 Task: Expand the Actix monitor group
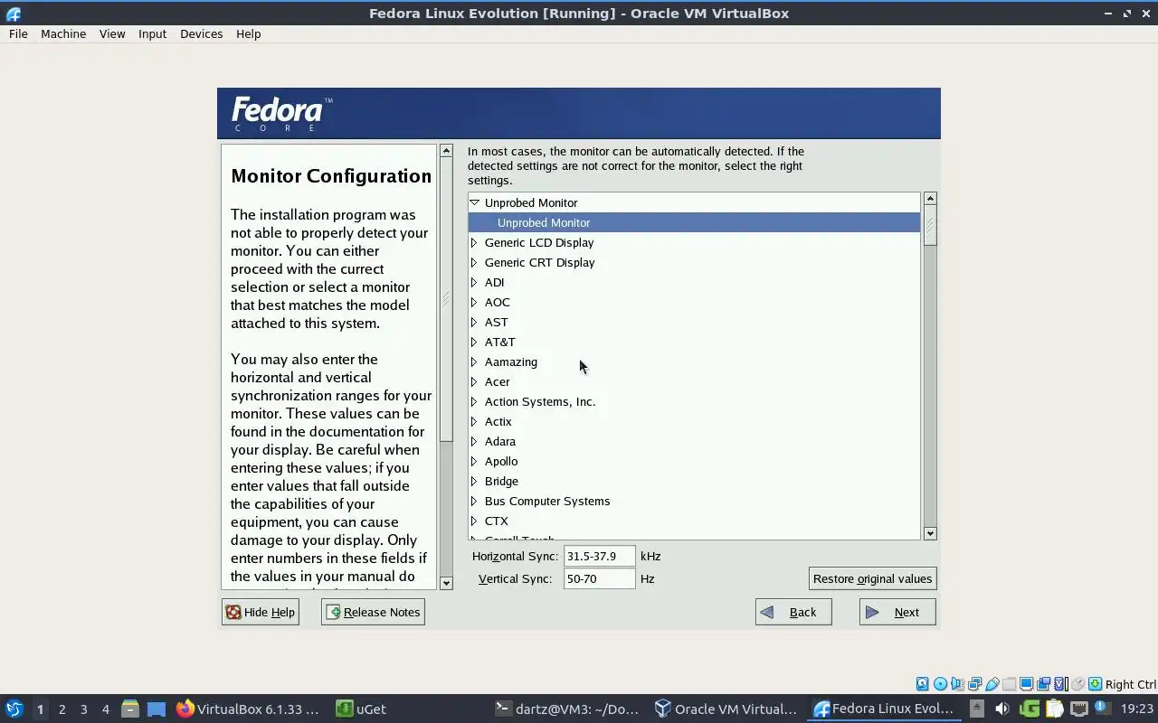474,421
